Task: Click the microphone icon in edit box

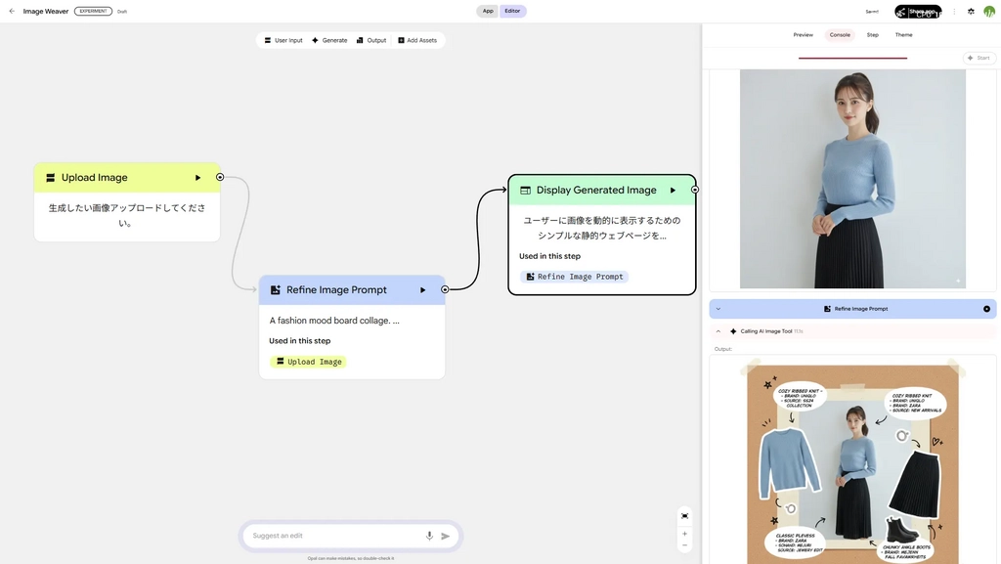Action: (x=429, y=536)
